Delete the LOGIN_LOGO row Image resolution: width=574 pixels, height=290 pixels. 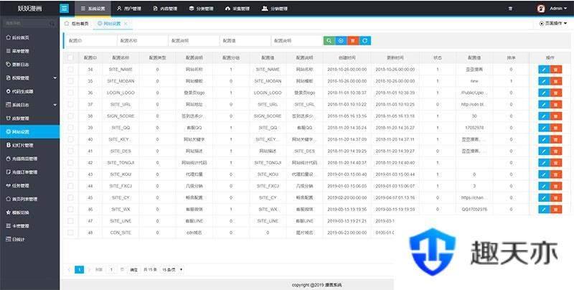pos(555,93)
